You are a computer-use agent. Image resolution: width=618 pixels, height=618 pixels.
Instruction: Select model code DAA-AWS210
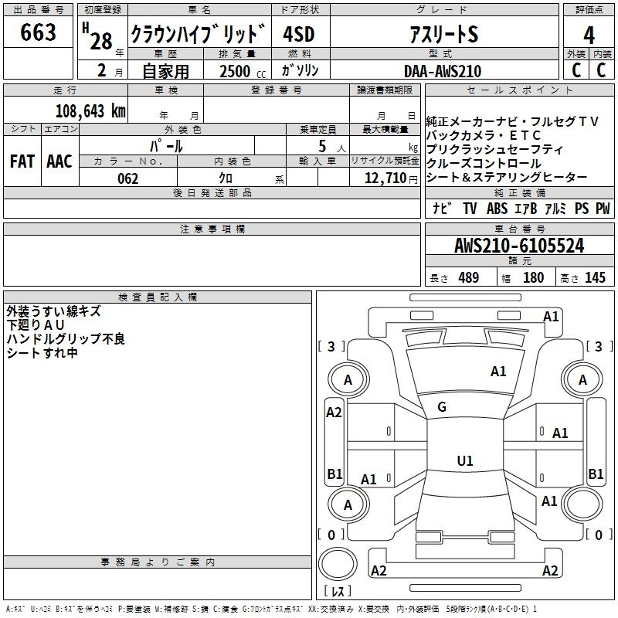click(443, 71)
